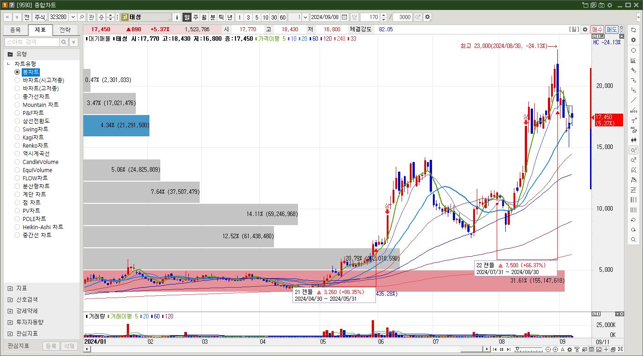Click the fullscreen frame icon at bottom right
The height and width of the screenshot is (356, 643).
coord(620,350)
